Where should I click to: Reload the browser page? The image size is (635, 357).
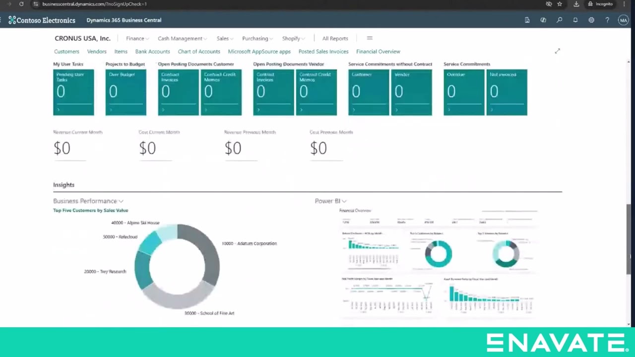(21, 4)
